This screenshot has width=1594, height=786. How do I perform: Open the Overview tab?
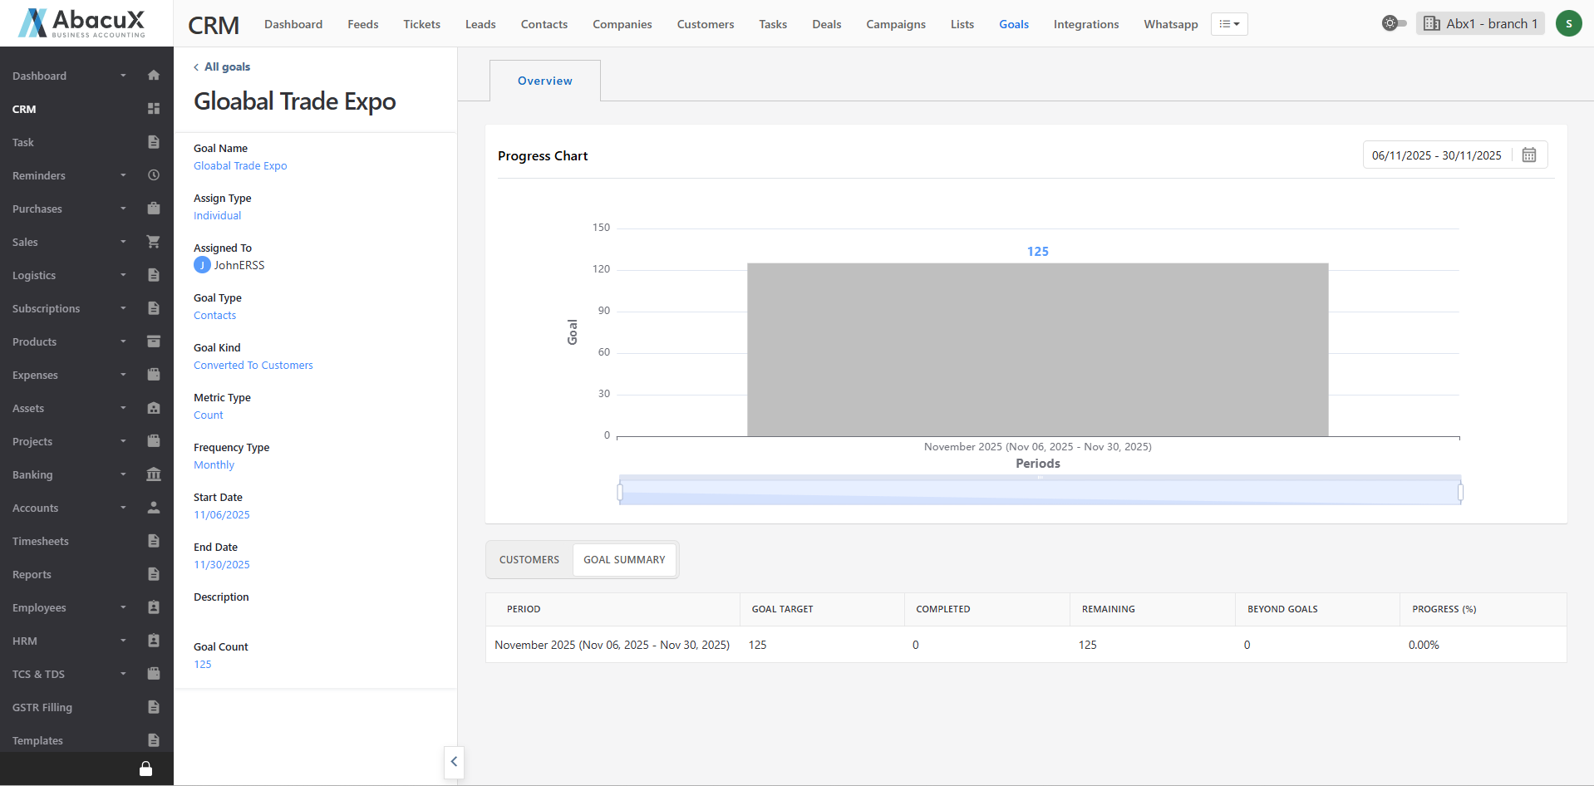coord(544,81)
